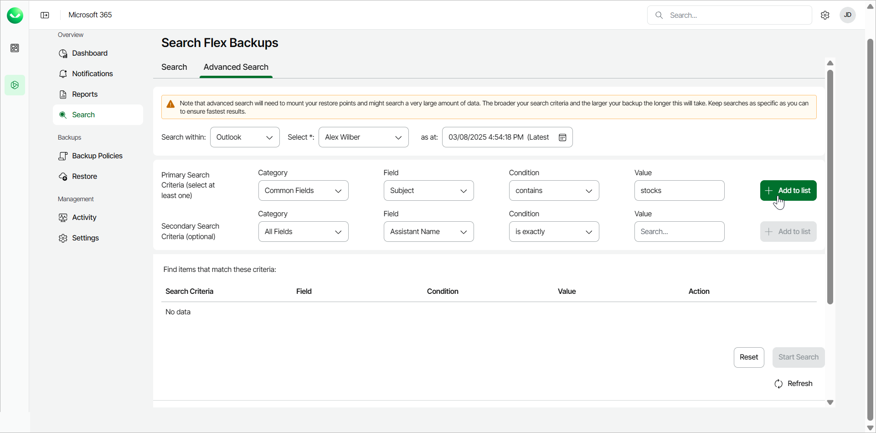This screenshot has height=433, width=876.
Task: Click the green Add to list button
Action: pos(788,191)
